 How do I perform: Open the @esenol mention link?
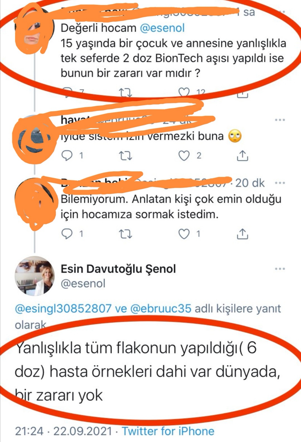click(162, 28)
